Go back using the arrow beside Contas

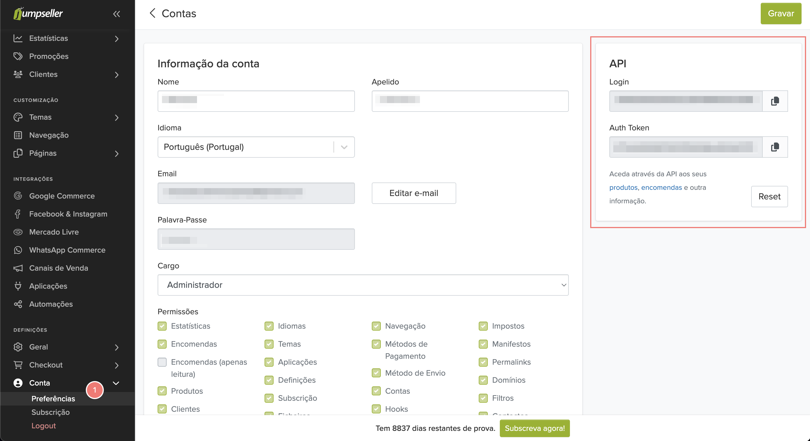153,13
